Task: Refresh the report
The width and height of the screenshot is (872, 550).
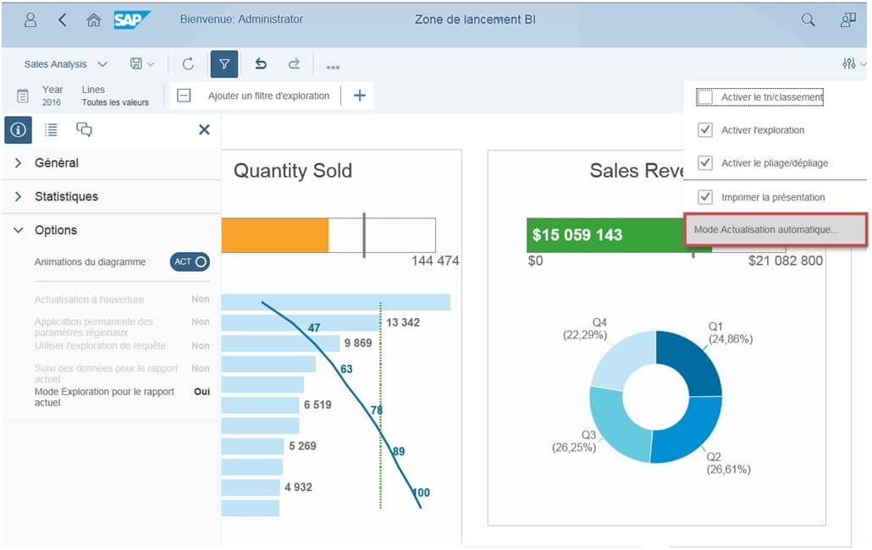Action: (x=188, y=64)
